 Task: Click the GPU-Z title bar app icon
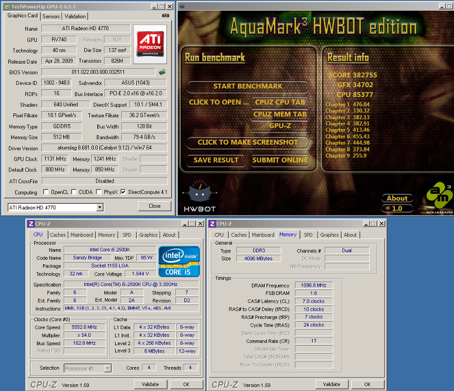point(7,7)
